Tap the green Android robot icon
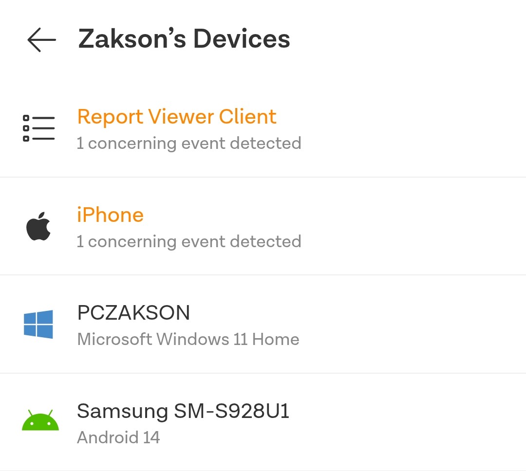 (x=40, y=420)
